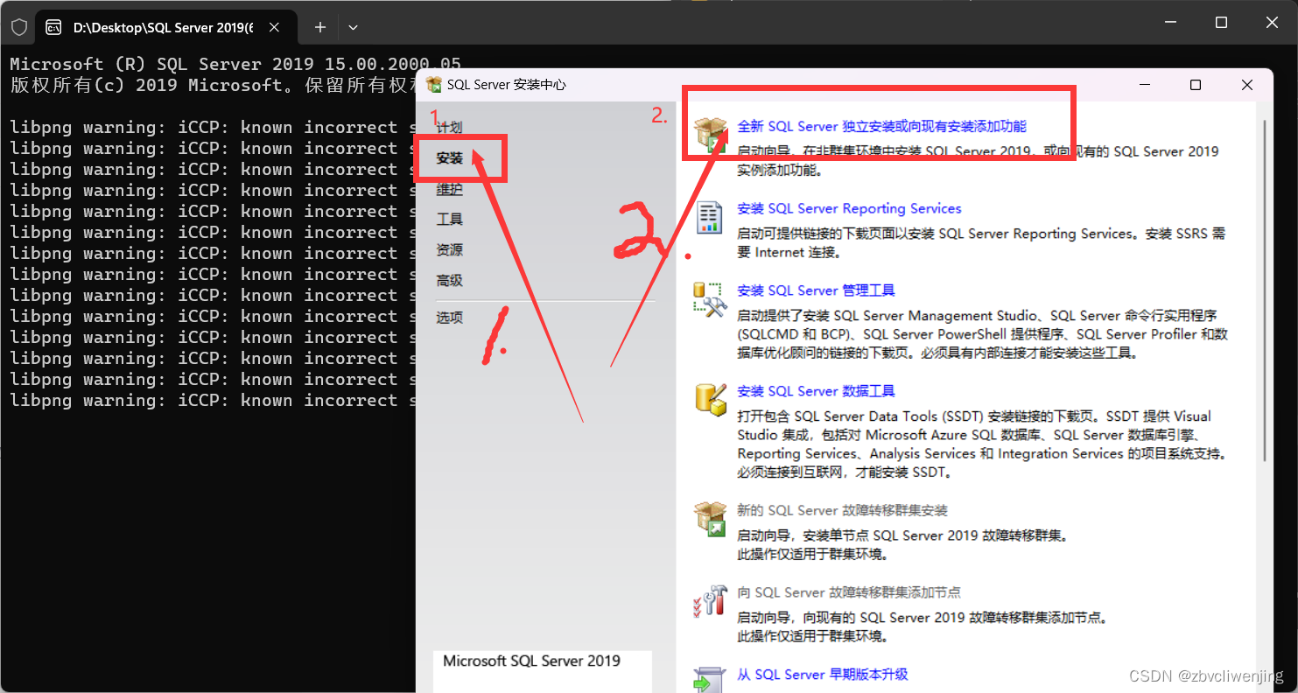Open the 安装 SQL Server Reporting Services link
This screenshot has height=693, width=1298.
click(x=849, y=208)
